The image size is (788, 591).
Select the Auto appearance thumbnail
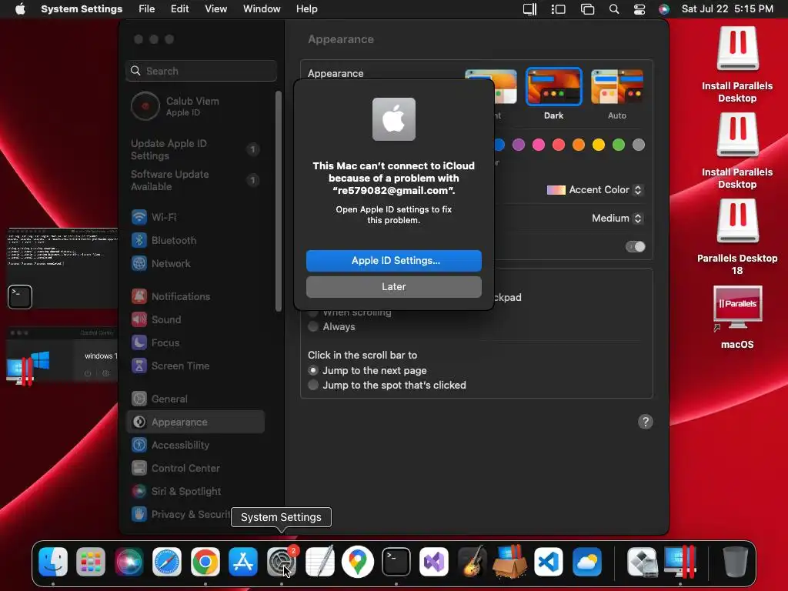coord(617,86)
